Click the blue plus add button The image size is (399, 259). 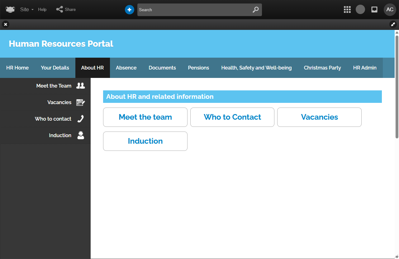(x=129, y=10)
